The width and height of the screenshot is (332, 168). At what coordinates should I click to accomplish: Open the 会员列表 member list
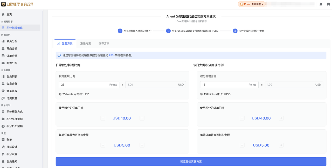(12, 76)
